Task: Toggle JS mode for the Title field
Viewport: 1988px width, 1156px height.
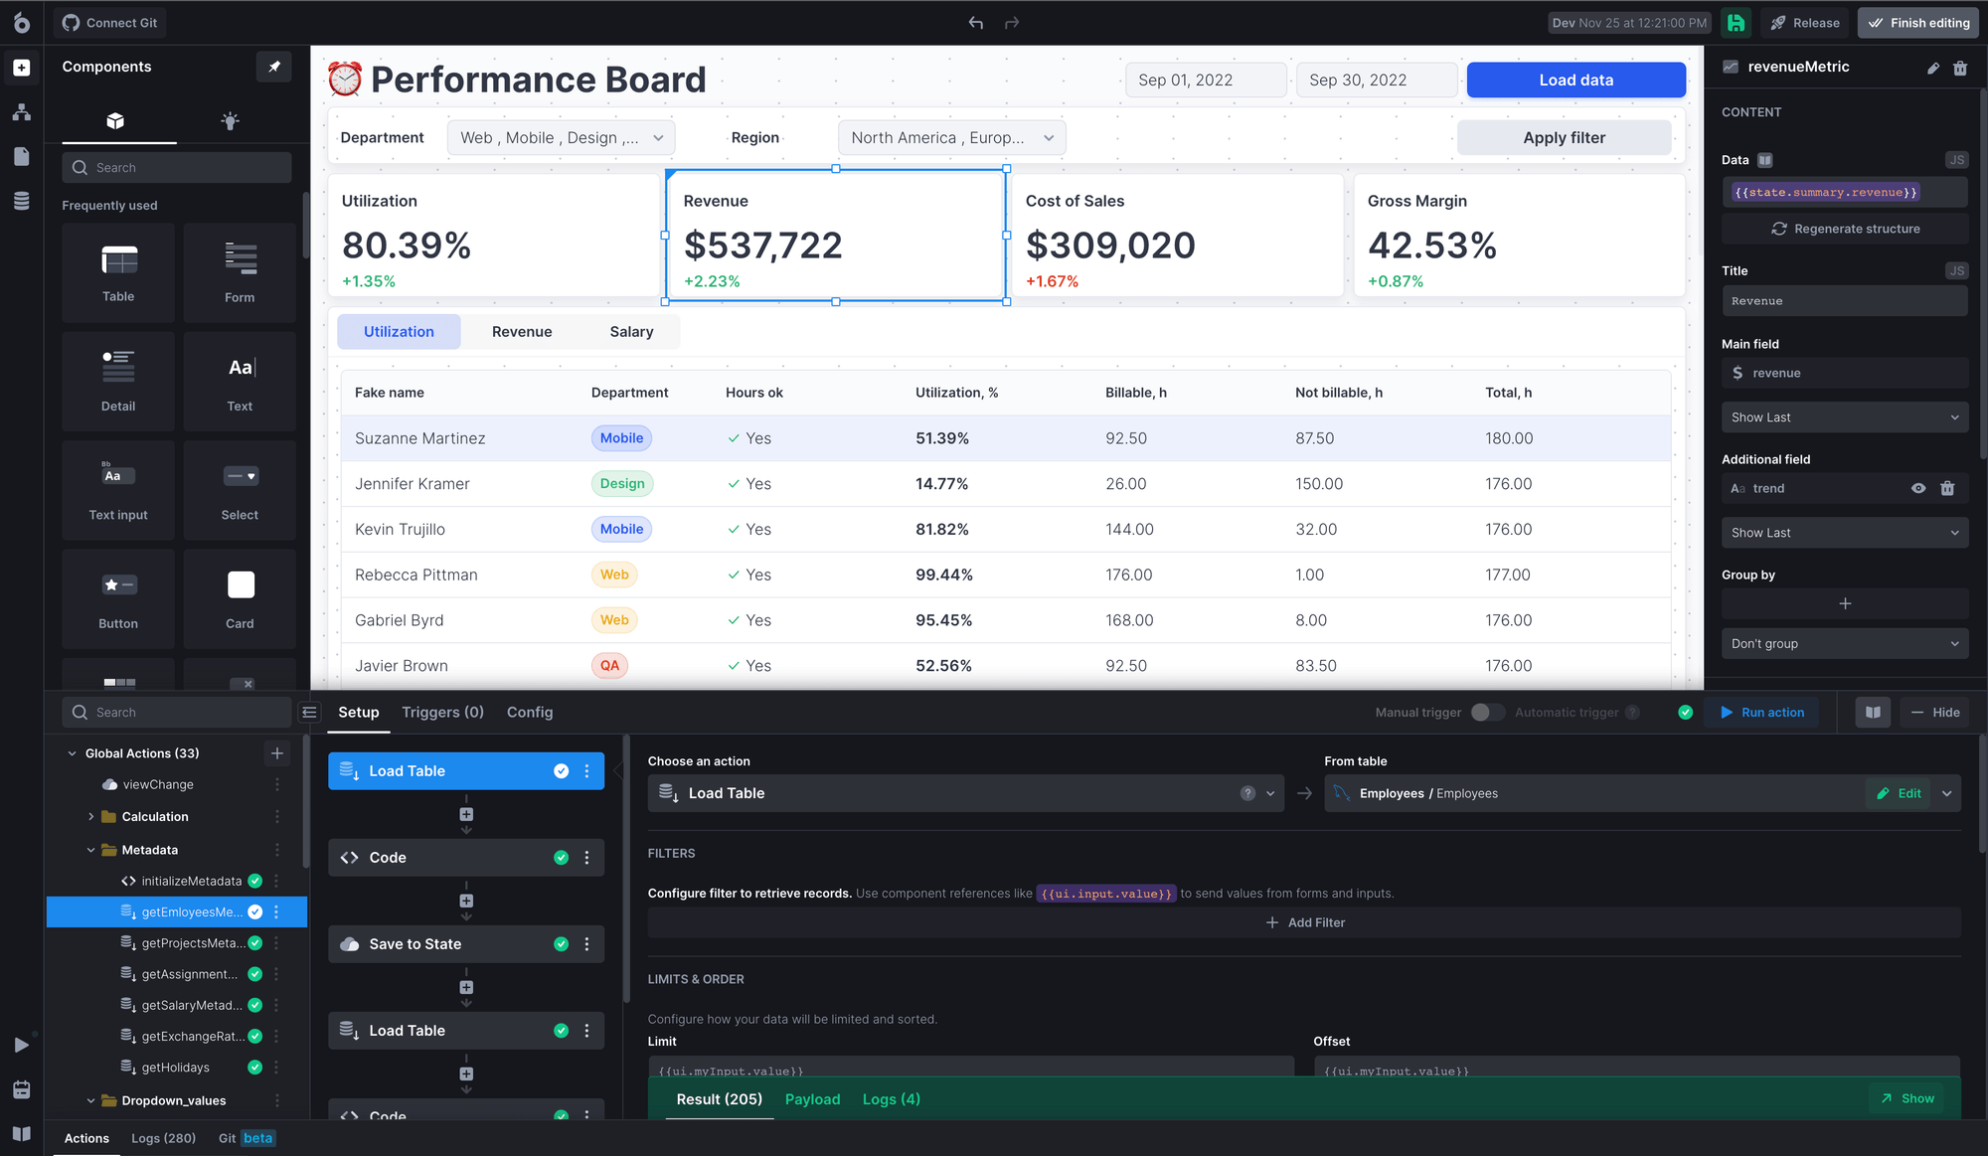Action: pos(1955,269)
